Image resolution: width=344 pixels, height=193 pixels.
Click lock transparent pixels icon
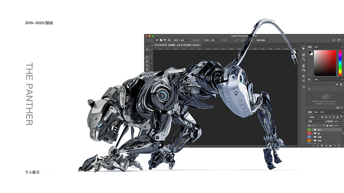tap(314, 125)
